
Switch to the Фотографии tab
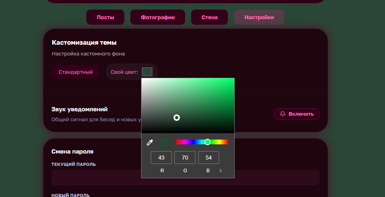(x=158, y=17)
